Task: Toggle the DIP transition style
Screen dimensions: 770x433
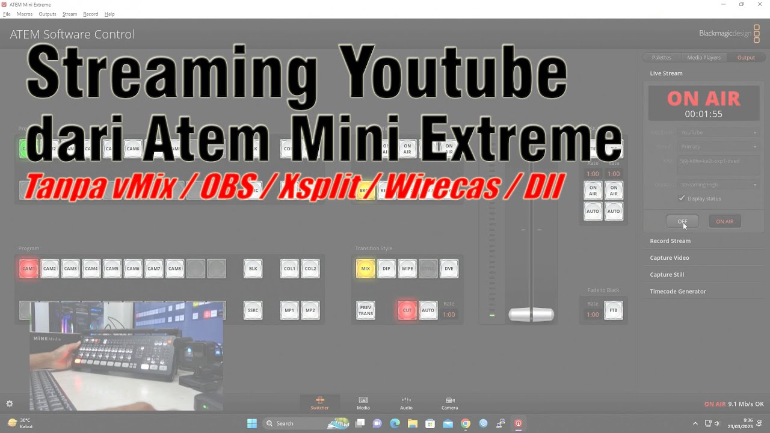Action: (386, 269)
